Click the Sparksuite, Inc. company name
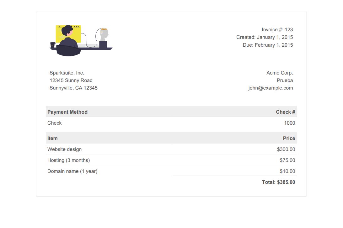Viewport: 343px width, 228px height. [67, 73]
